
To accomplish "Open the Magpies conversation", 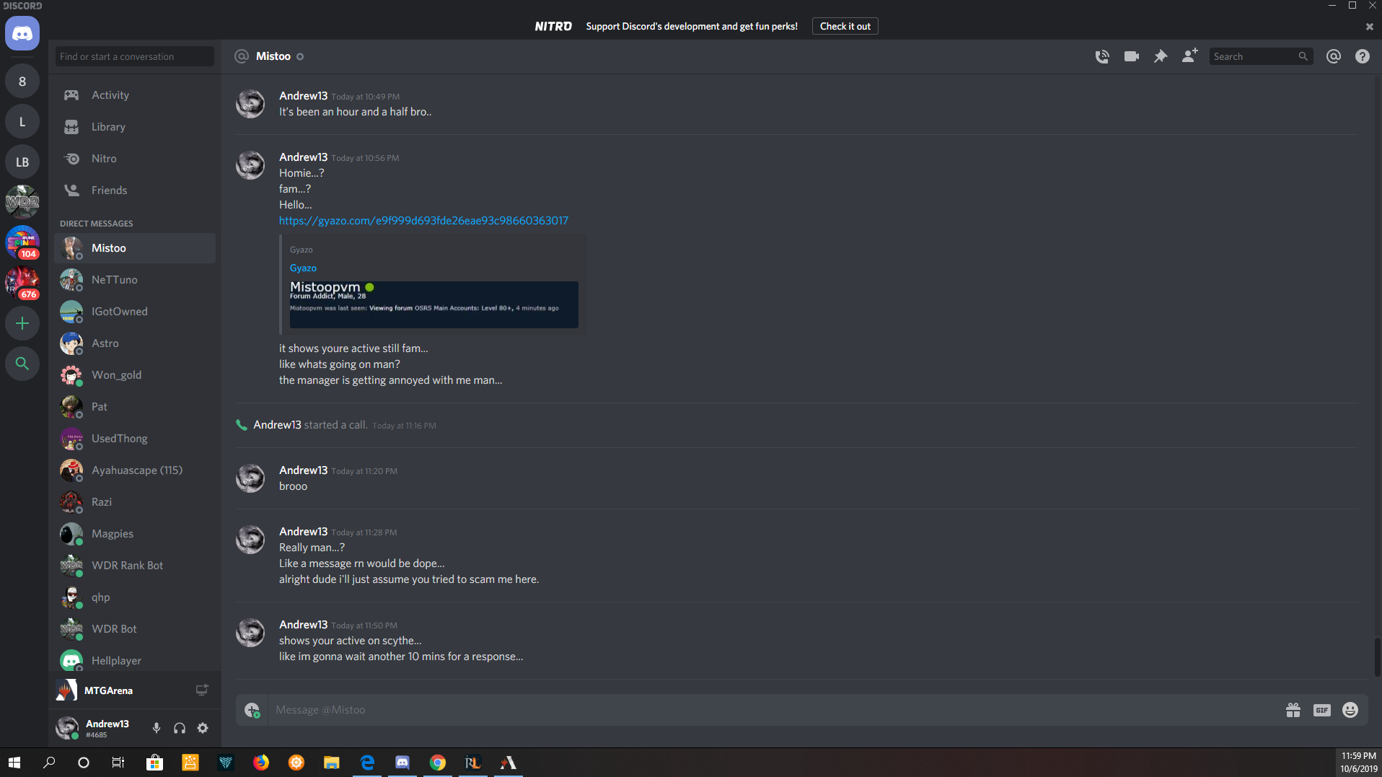I will [x=135, y=534].
